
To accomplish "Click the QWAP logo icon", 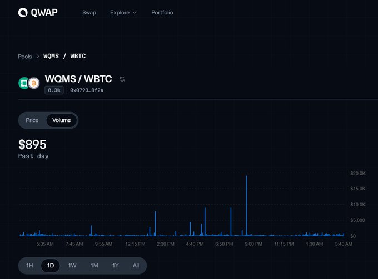I will coord(23,13).
